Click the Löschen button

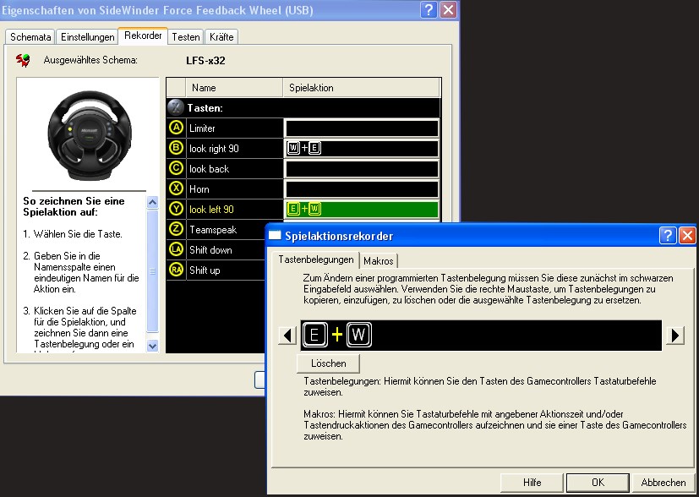pyautogui.click(x=328, y=363)
